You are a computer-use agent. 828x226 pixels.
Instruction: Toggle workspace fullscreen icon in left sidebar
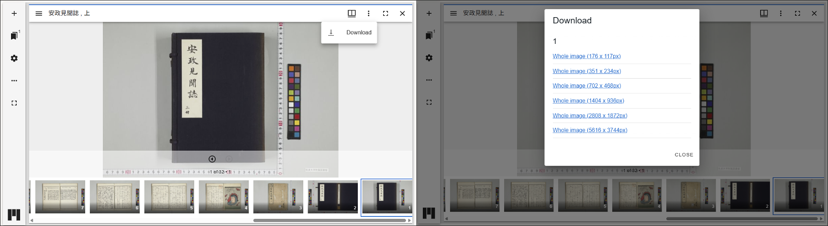[14, 103]
